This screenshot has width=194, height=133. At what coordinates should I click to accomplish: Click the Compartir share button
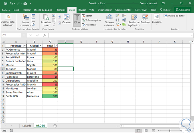point(183,10)
